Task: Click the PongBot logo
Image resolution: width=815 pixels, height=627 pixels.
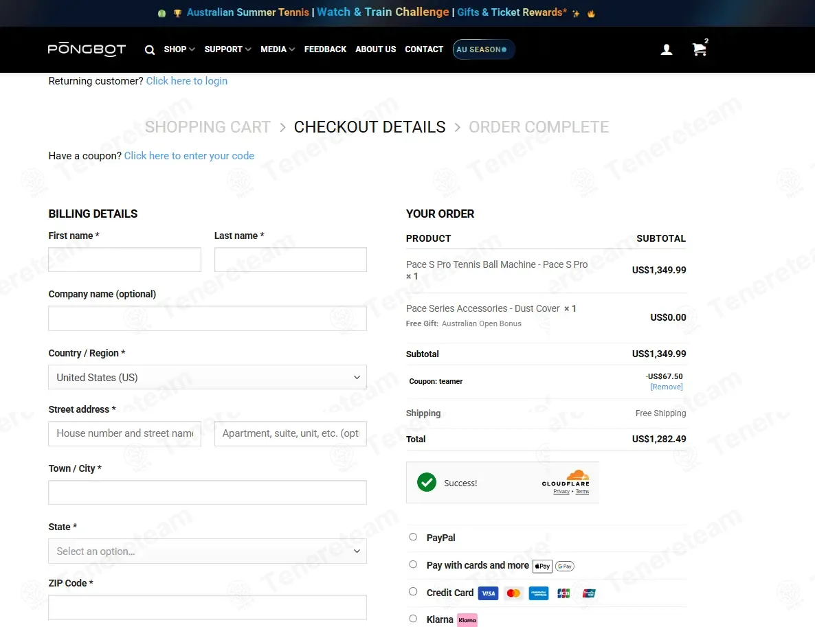Action: tap(87, 49)
